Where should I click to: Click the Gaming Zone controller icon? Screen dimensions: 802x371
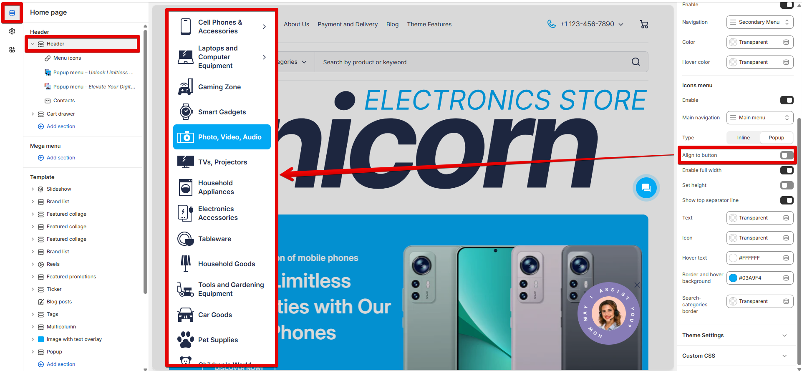[186, 87]
